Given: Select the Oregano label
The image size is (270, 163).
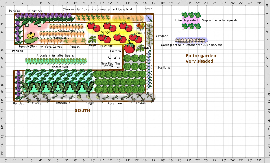Looking at the screenshot, I should click(x=162, y=36).
